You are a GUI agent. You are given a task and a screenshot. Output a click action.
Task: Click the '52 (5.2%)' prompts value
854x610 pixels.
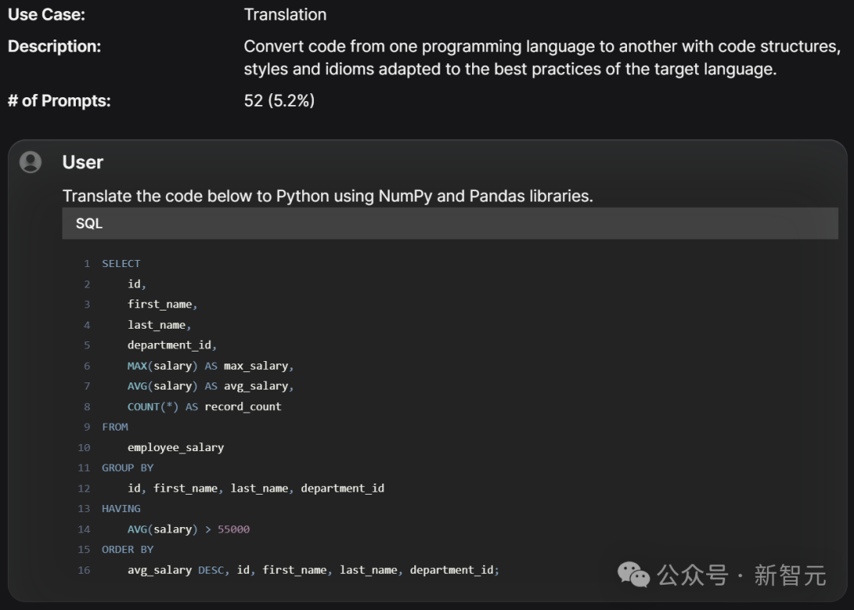coord(279,100)
